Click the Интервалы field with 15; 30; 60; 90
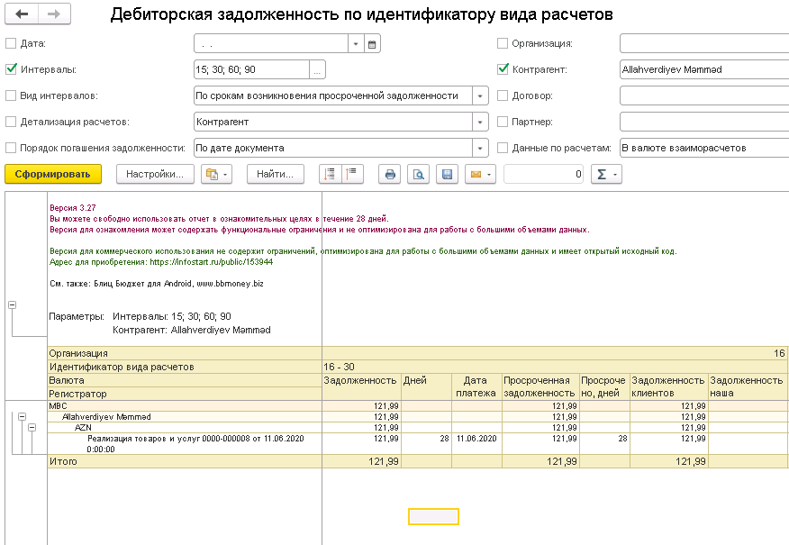 (x=251, y=70)
